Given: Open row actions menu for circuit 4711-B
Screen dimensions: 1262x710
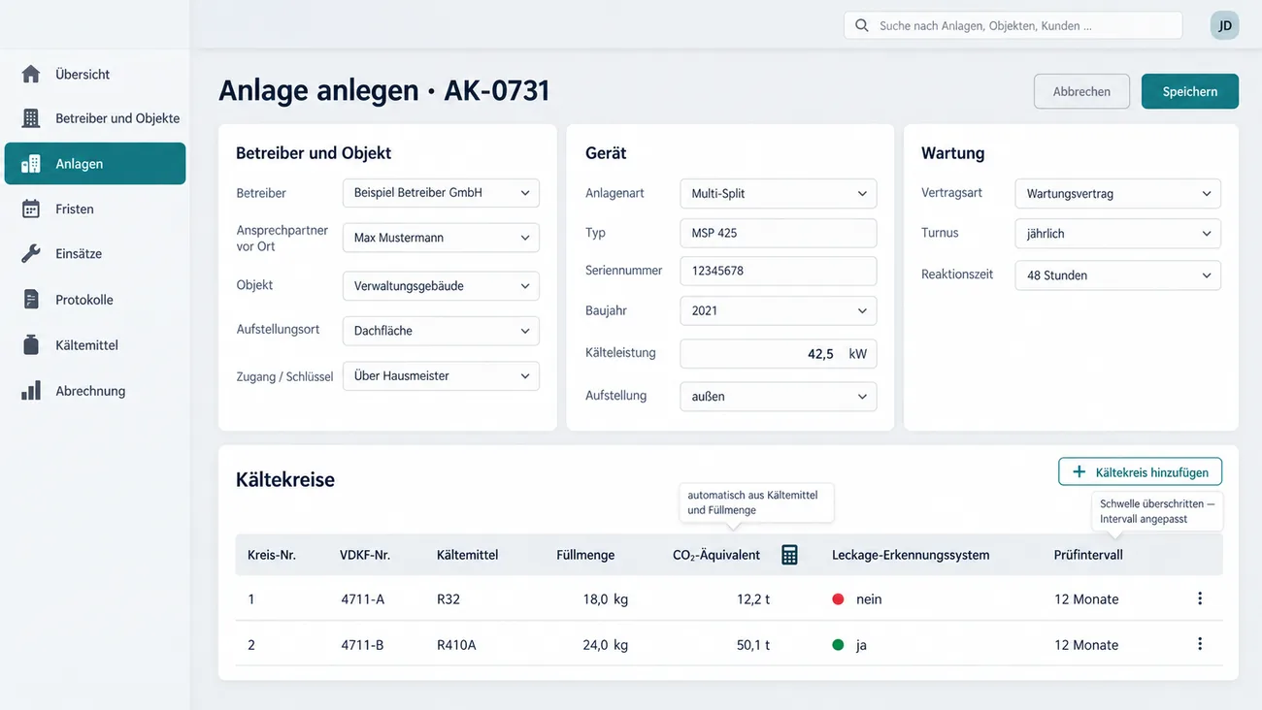Looking at the screenshot, I should (x=1200, y=644).
